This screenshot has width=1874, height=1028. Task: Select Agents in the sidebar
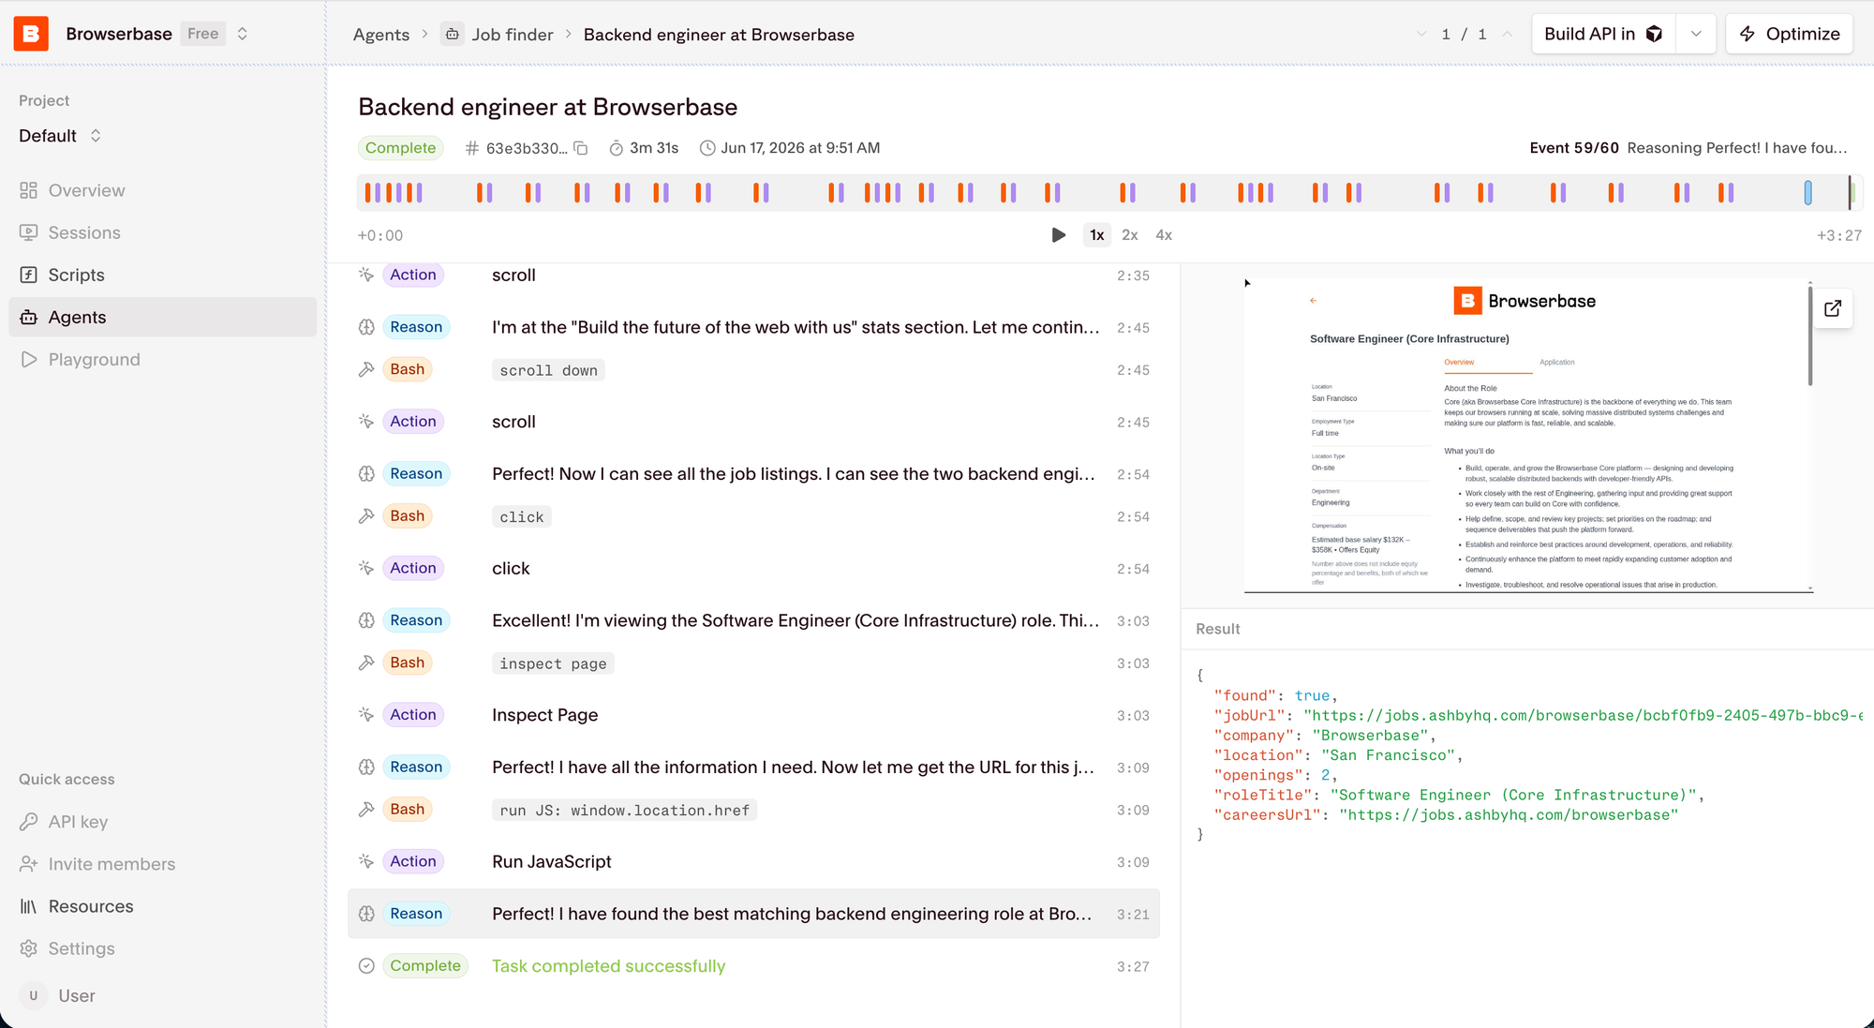[x=163, y=317]
